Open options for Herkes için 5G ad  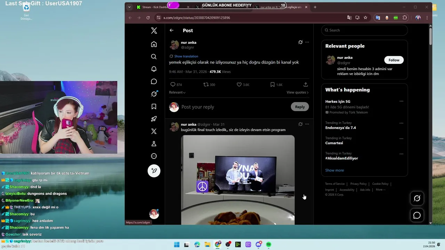point(401,101)
